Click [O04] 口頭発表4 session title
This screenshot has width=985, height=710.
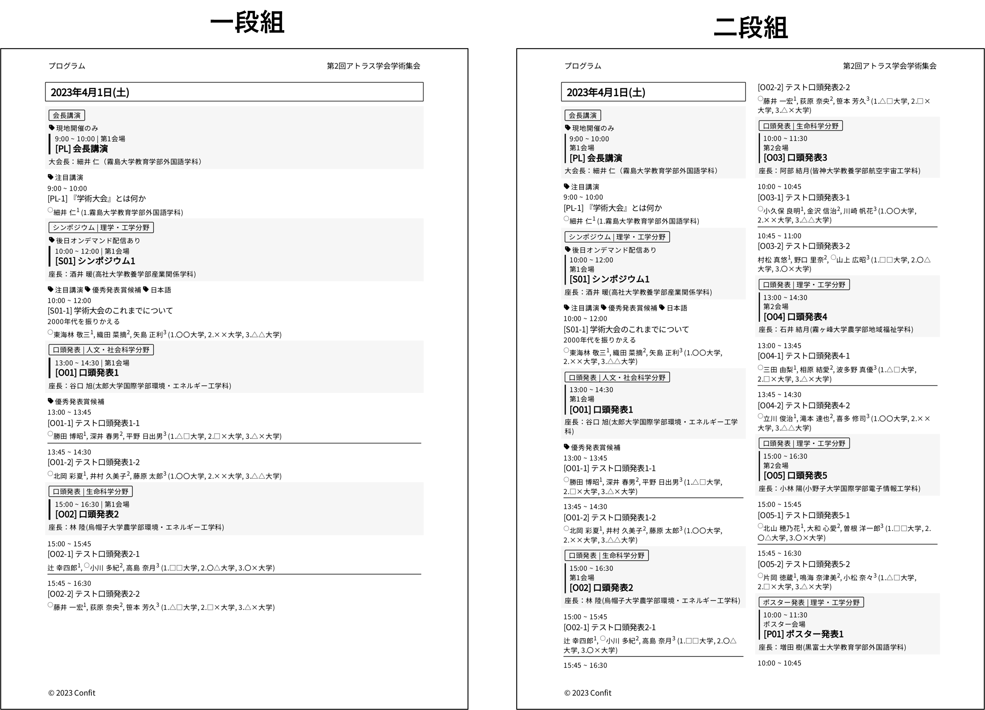[x=795, y=317]
